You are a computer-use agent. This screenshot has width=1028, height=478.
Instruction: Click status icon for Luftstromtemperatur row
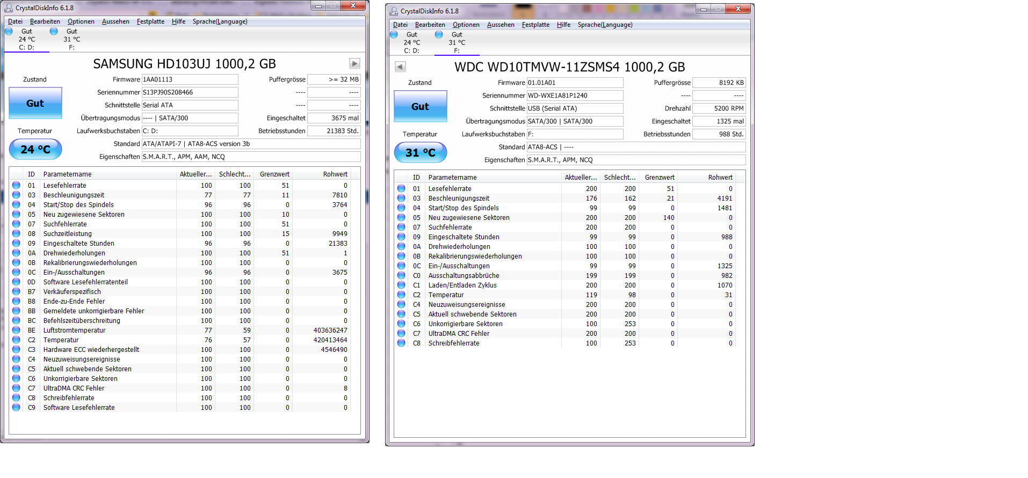point(16,330)
